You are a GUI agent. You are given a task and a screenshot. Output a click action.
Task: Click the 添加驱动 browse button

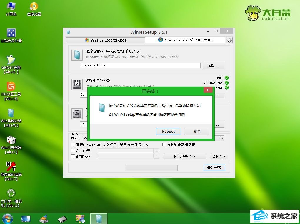point(157,156)
